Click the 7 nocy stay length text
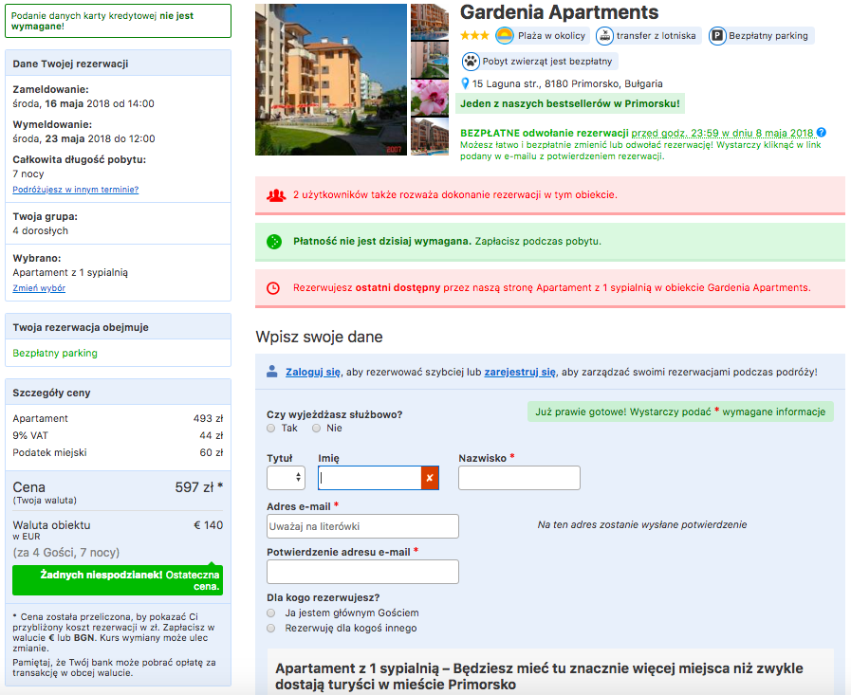The height and width of the screenshot is (695, 851). click(x=28, y=174)
